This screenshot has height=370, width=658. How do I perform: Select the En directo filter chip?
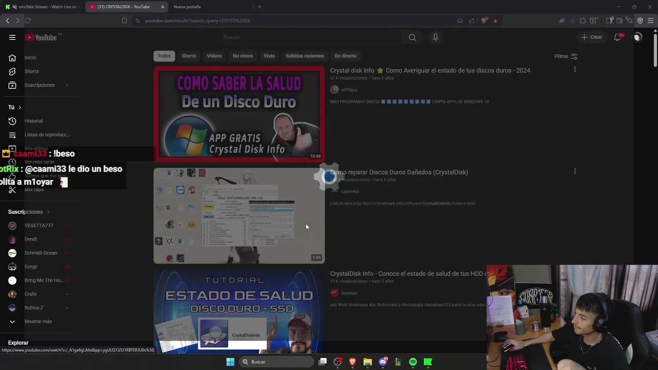[x=345, y=56]
